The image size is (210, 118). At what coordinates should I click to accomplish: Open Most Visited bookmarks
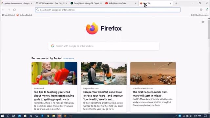click(x=8, y=15)
